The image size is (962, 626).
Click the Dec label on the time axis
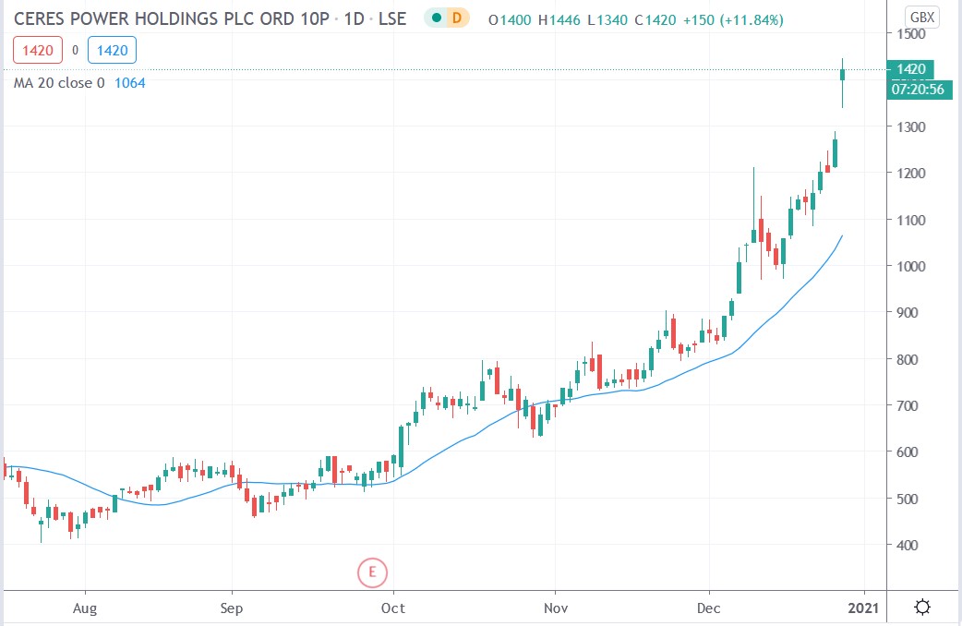[x=709, y=608]
